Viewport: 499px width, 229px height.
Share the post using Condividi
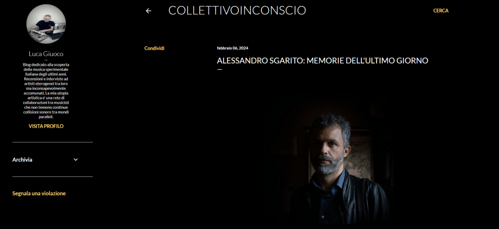coord(154,48)
